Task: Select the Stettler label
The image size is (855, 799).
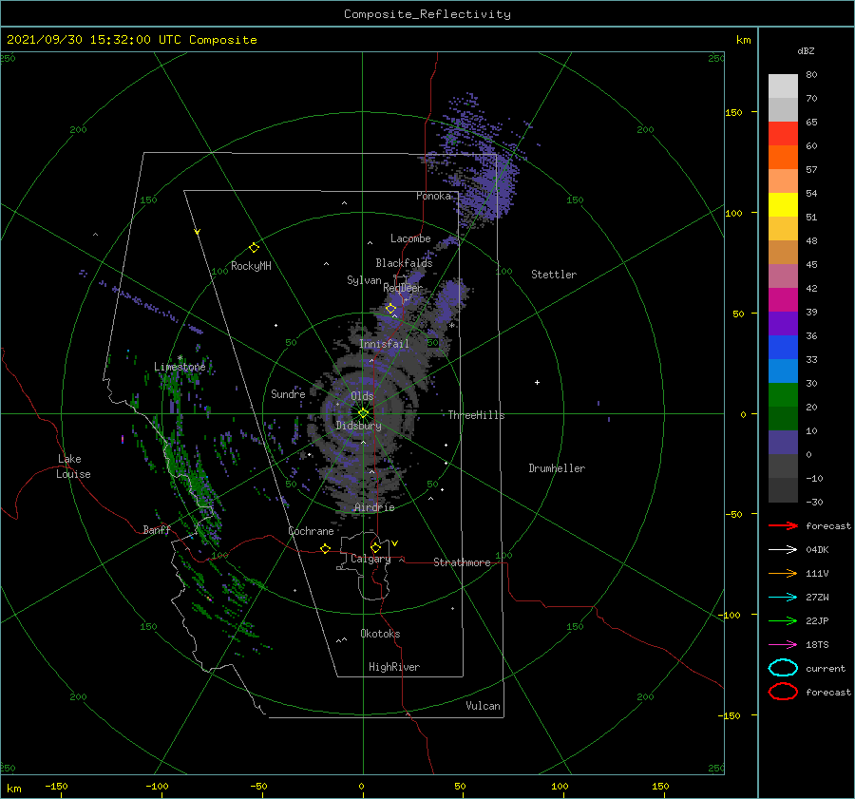Action: [x=554, y=275]
